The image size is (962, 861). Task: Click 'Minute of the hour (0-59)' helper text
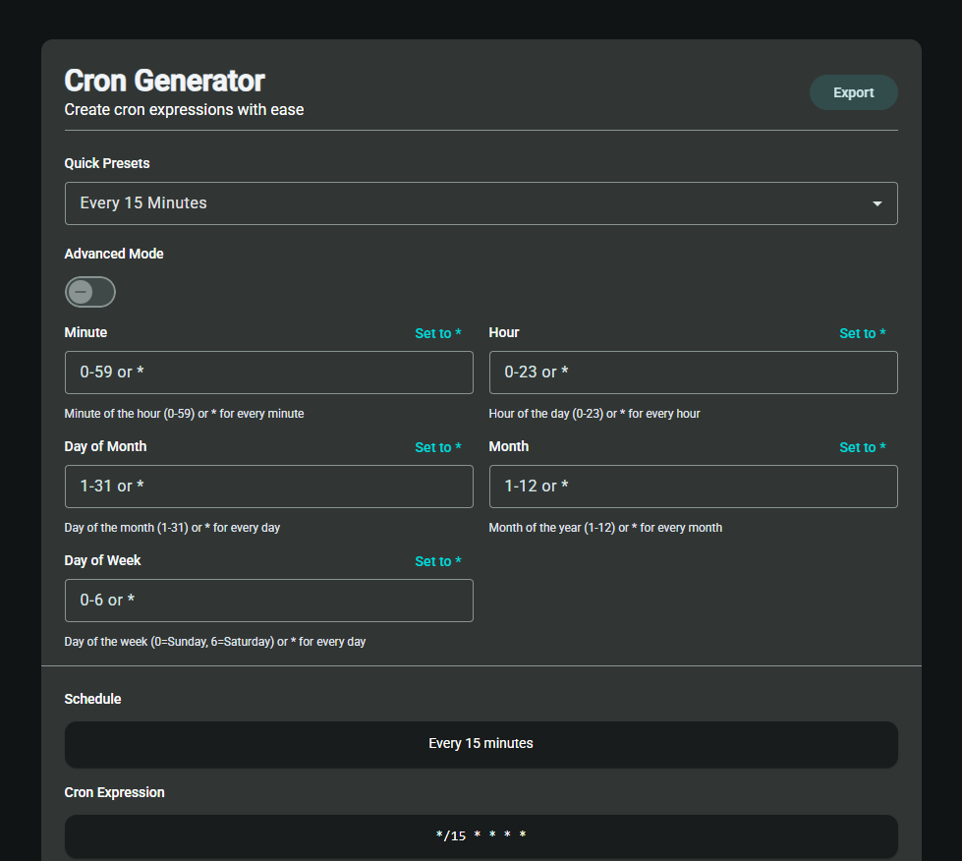[184, 414]
